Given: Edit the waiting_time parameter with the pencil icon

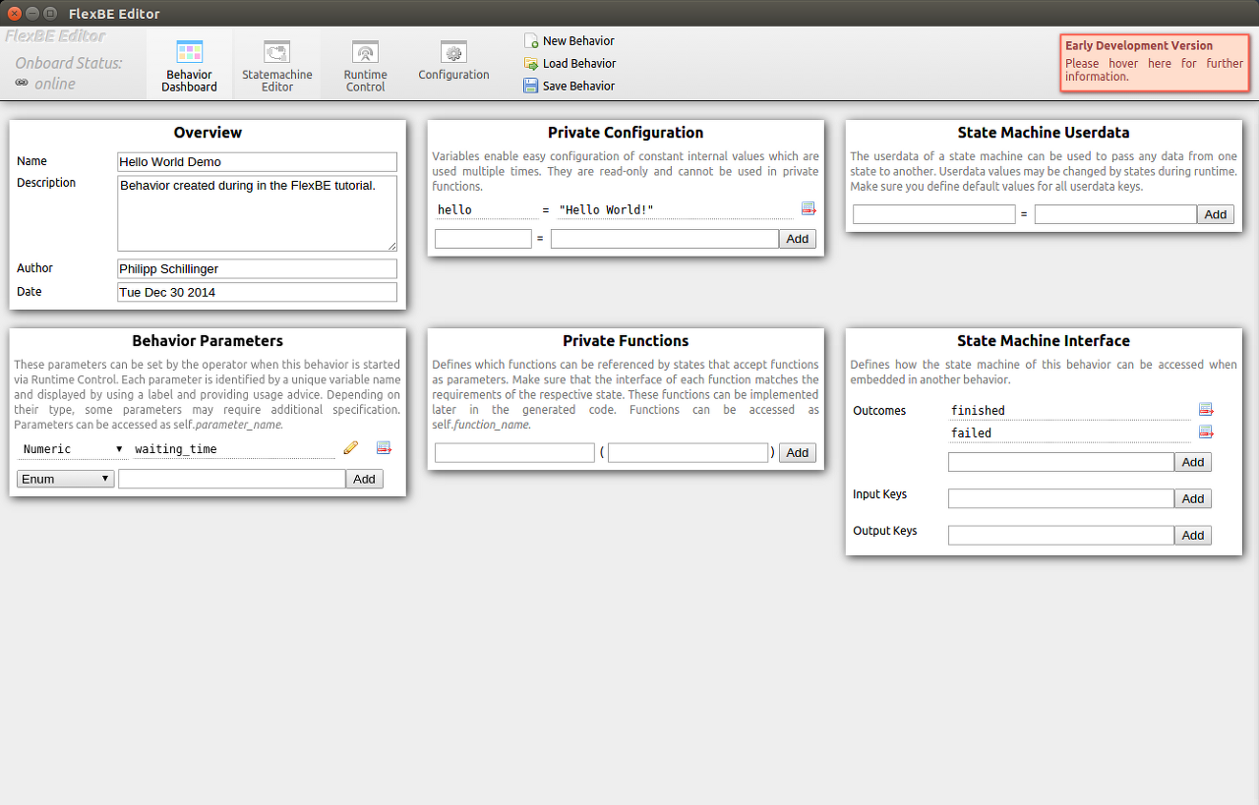Looking at the screenshot, I should pos(351,448).
